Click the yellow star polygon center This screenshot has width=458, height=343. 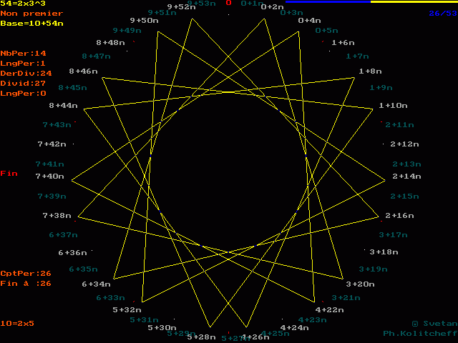[x=229, y=171]
